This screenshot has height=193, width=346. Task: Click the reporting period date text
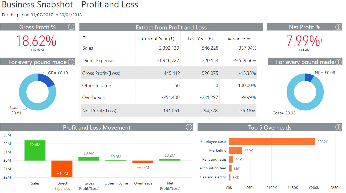[42, 15]
